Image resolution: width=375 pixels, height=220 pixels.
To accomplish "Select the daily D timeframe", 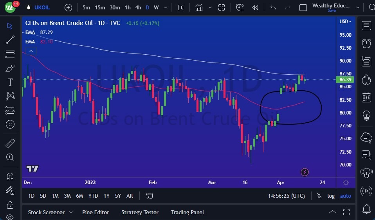I will pyautogui.click(x=147, y=8).
